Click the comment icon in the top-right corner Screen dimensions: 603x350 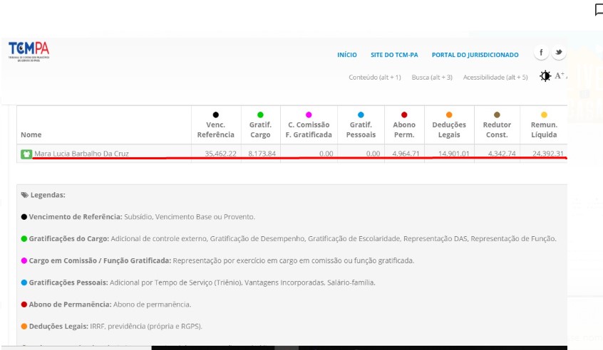point(599,9)
